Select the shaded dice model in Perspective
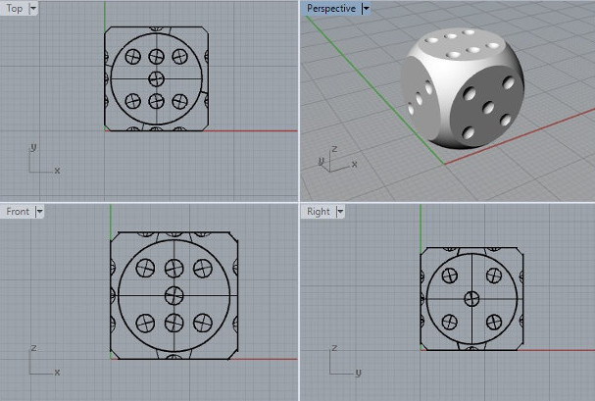595x401 pixels. [x=463, y=88]
